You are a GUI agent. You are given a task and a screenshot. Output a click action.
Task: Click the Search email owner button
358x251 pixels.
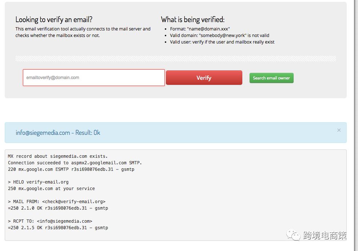coord(271,78)
